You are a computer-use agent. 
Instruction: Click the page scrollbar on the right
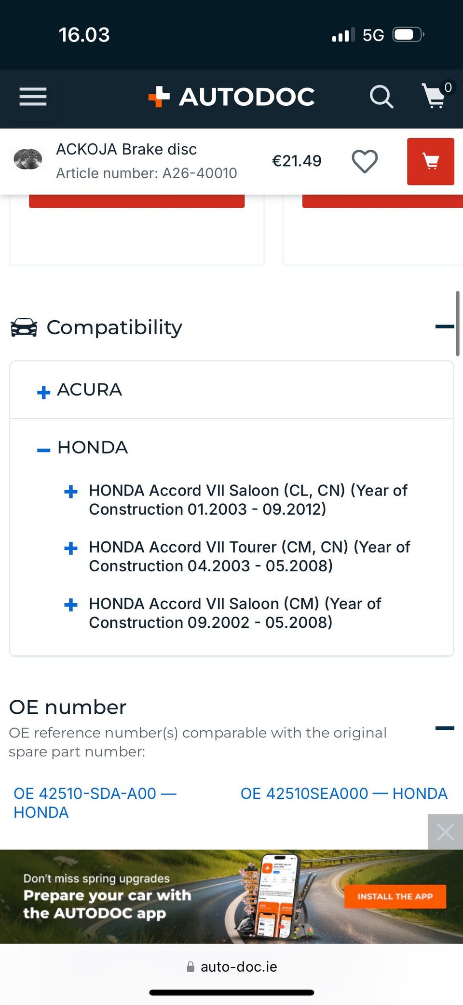coord(457,324)
